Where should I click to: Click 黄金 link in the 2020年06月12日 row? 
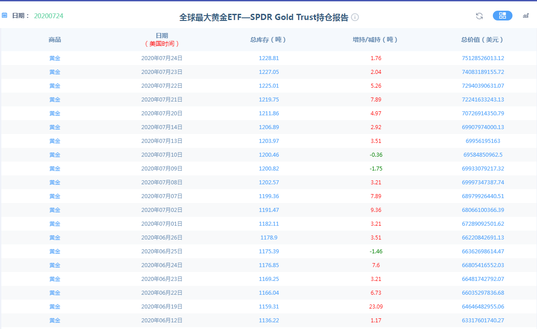pos(55,320)
